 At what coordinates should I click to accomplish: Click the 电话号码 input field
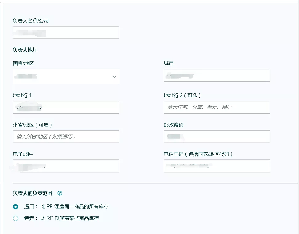pos(217,166)
